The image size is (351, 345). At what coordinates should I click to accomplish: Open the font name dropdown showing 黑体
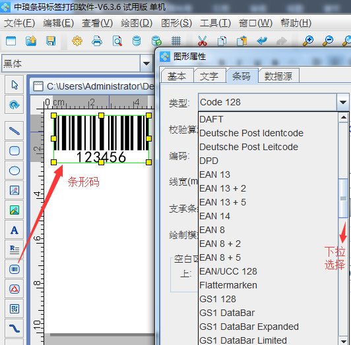click(146, 64)
